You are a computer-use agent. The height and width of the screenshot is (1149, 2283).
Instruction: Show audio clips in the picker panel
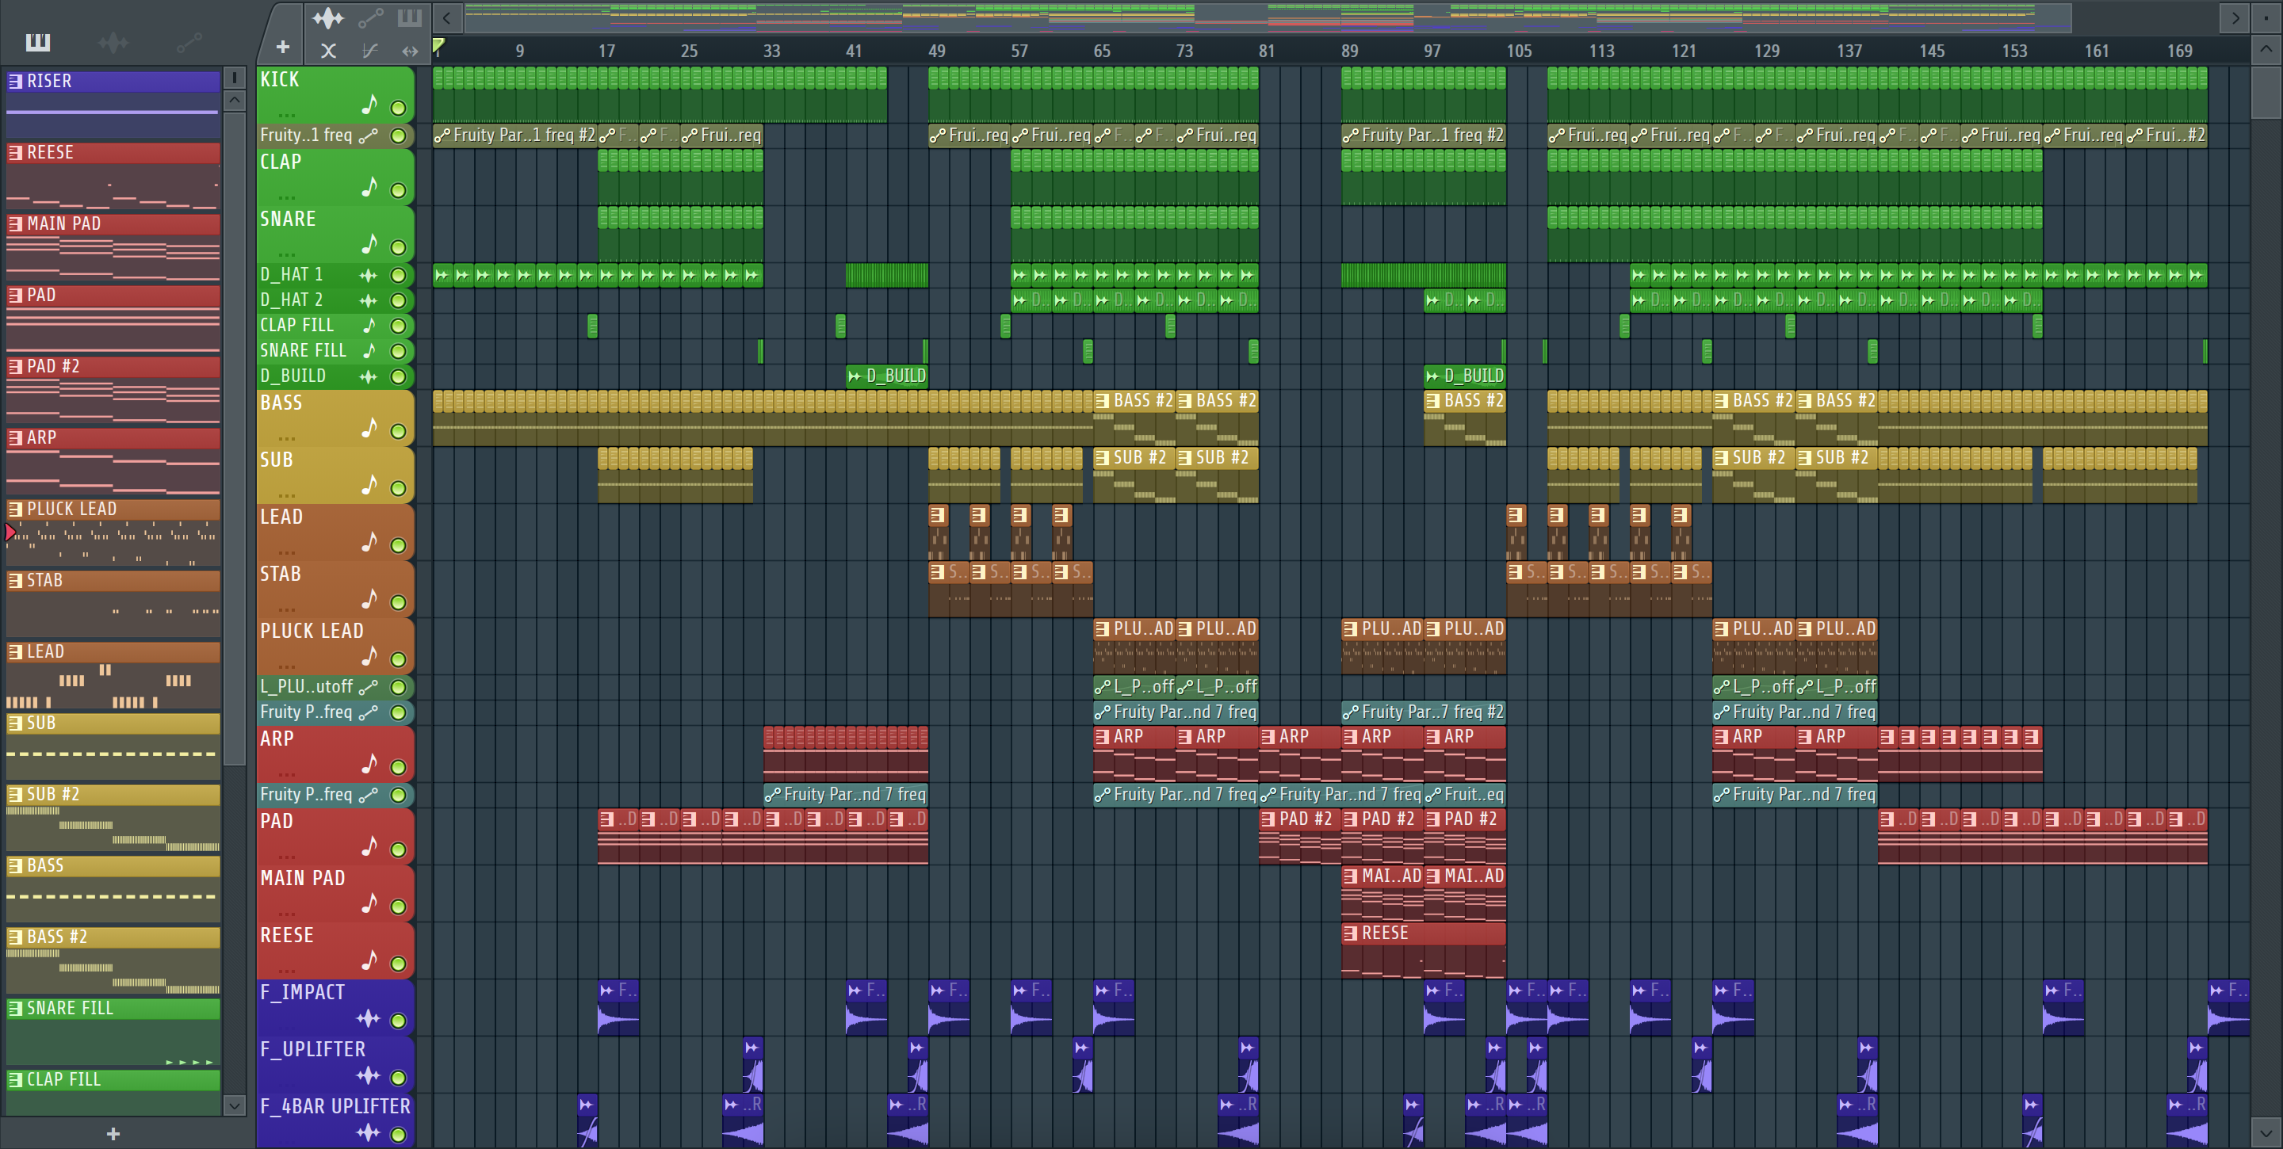point(113,42)
